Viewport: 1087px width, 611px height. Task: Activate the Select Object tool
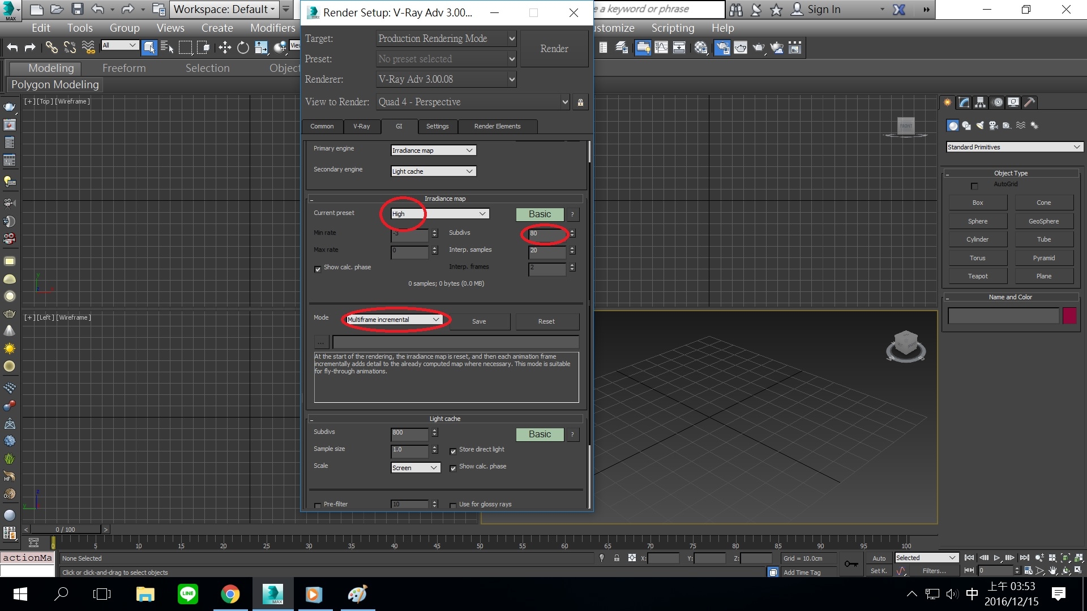point(149,48)
